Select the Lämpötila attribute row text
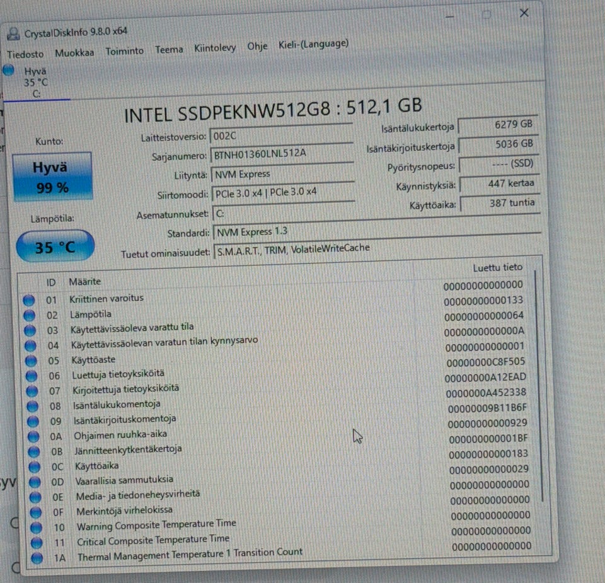 pos(91,314)
